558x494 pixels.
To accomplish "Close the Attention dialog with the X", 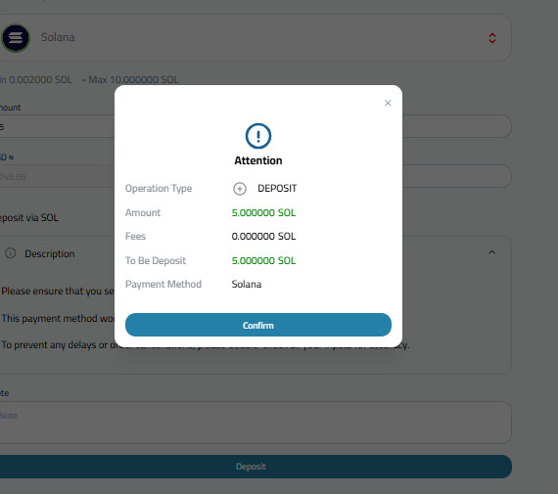I will (388, 103).
